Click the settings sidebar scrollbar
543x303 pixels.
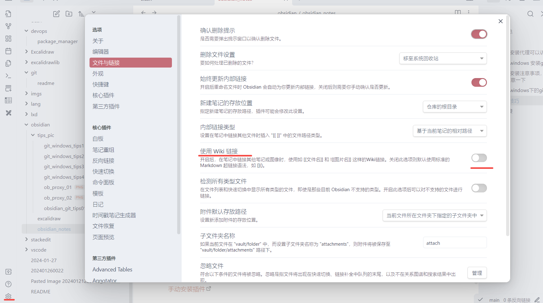(x=178, y=124)
